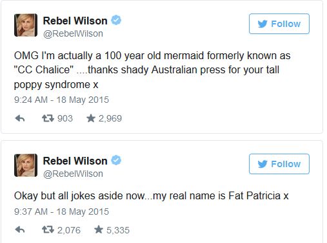Open @RebelWilson handle in second tweet
This screenshot has height=243, width=327.
point(73,174)
